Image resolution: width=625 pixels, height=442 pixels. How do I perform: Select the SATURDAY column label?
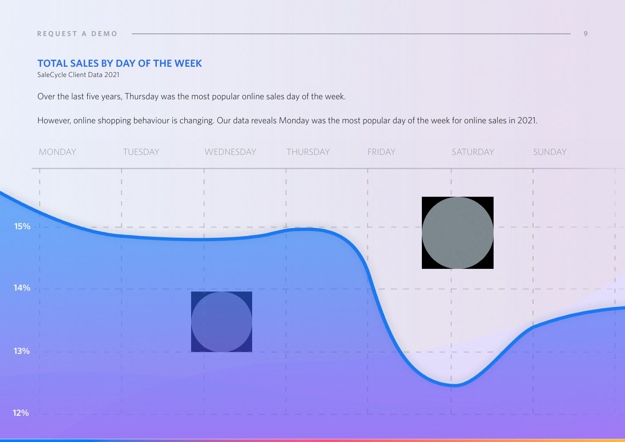(x=473, y=152)
